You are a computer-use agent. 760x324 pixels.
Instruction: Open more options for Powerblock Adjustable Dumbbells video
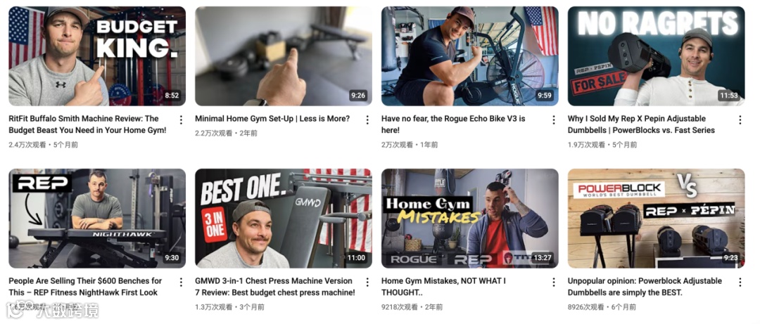[x=740, y=282]
